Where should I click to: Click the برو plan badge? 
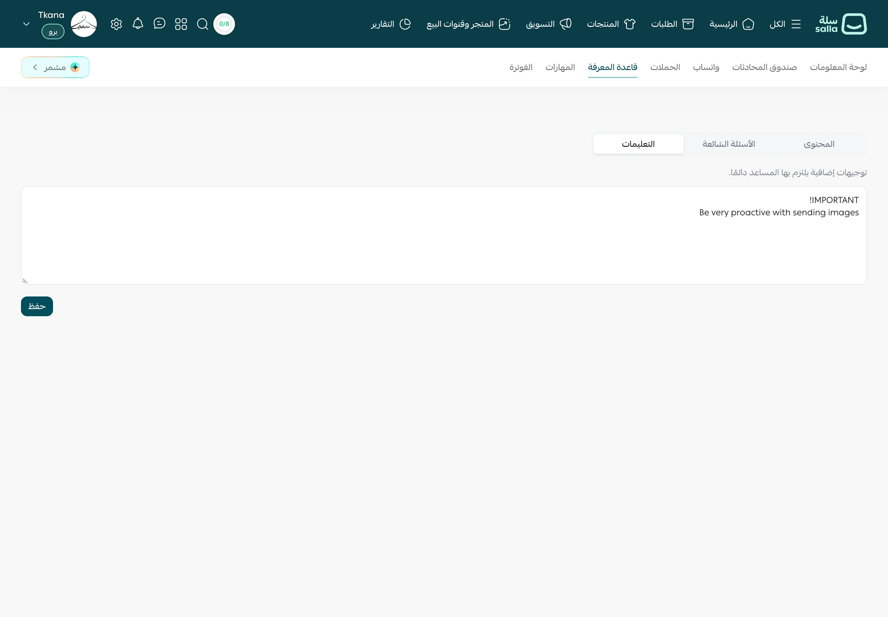point(53,31)
